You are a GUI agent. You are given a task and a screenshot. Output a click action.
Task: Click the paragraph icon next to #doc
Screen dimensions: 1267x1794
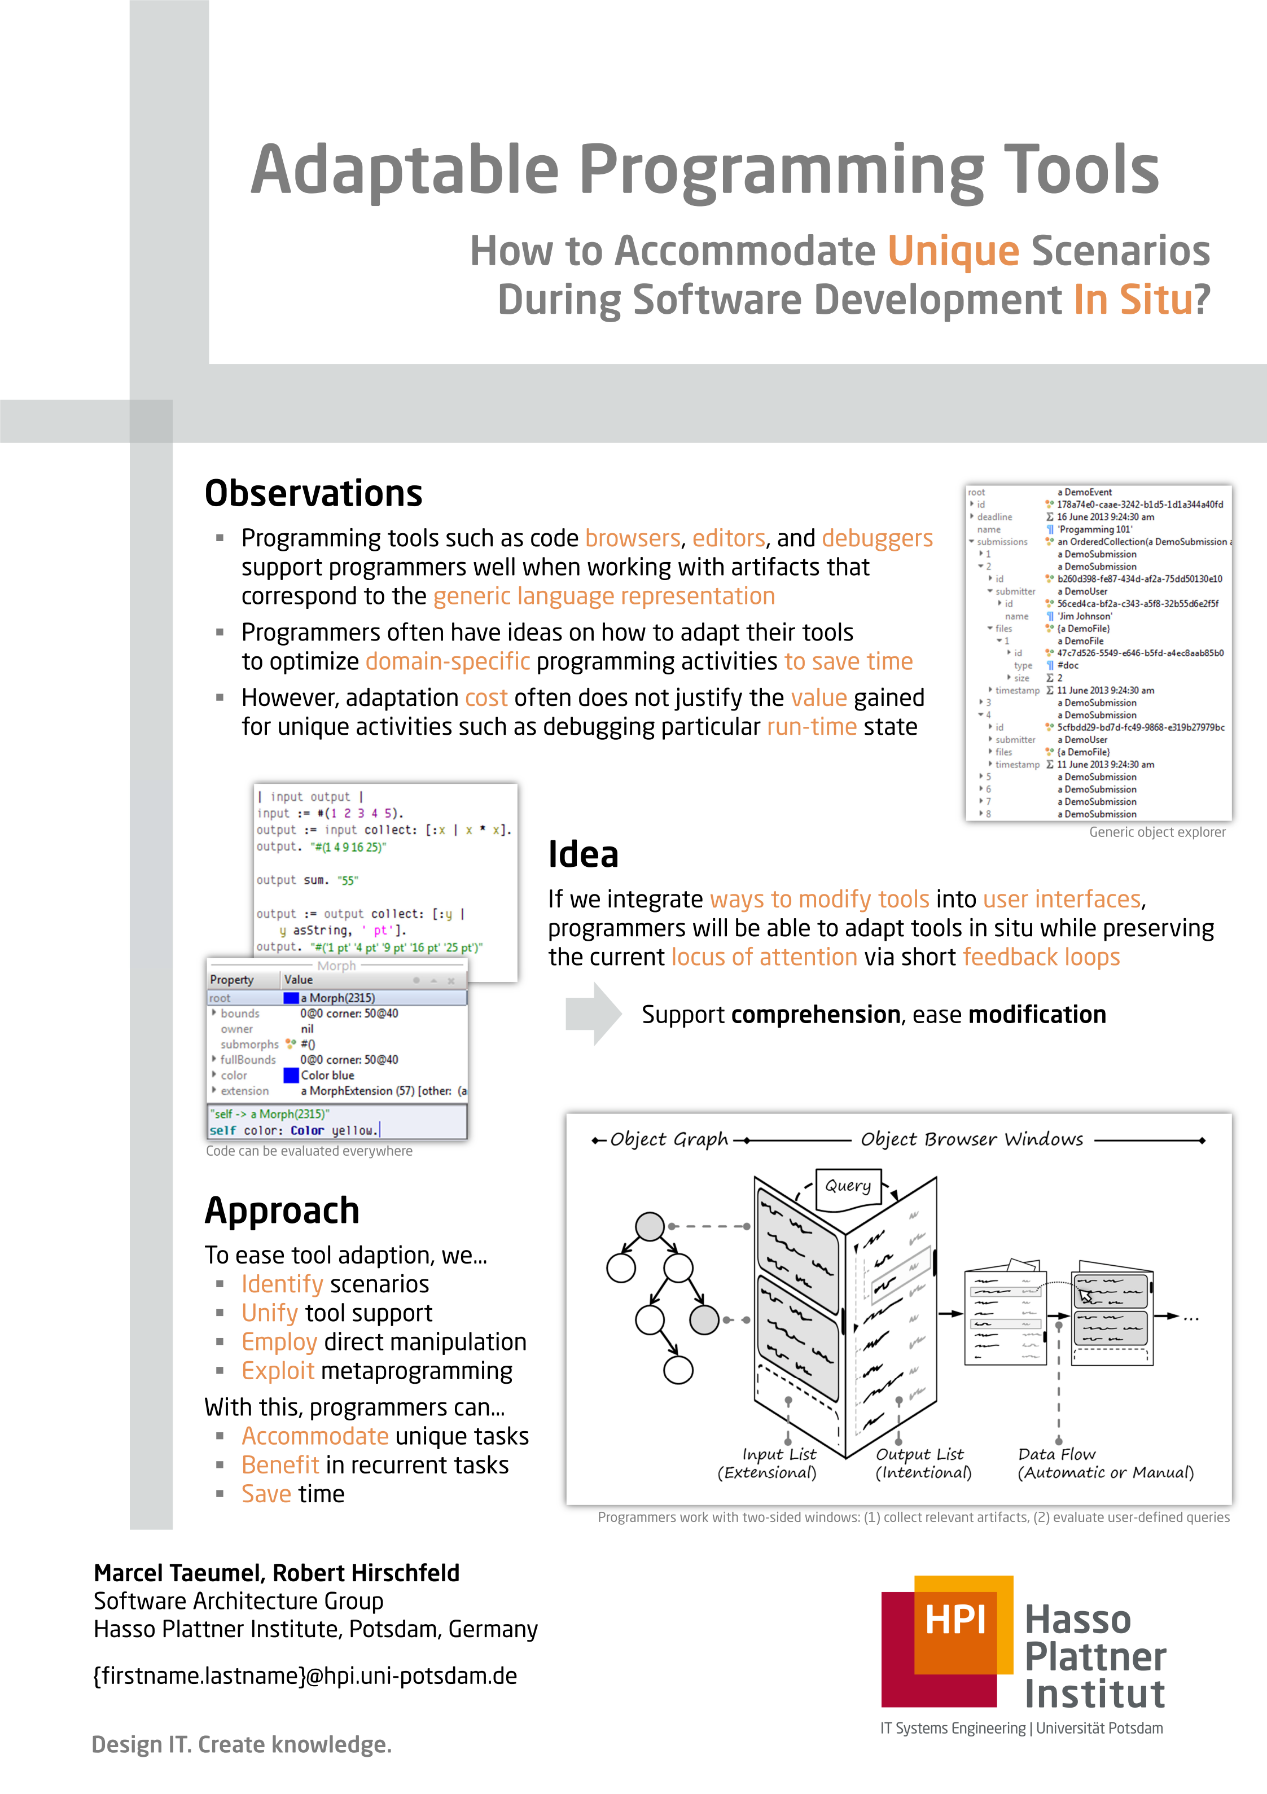1050,666
